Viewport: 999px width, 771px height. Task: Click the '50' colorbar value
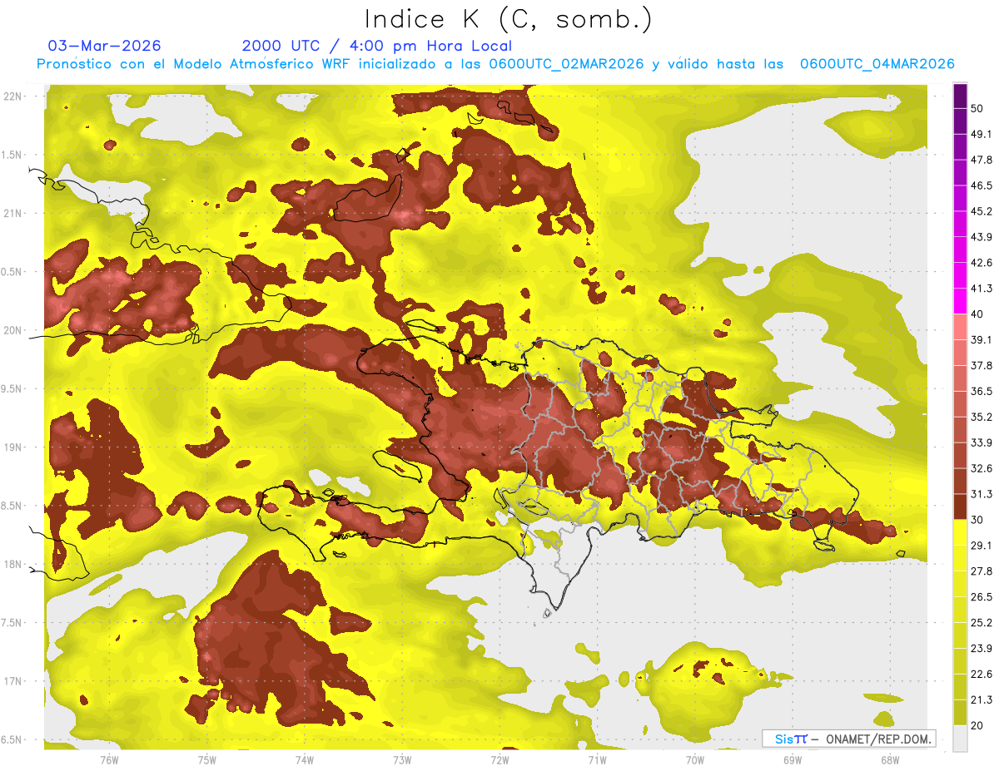(978, 109)
